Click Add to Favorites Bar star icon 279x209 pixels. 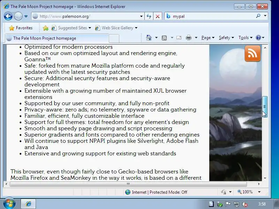[x=46, y=28]
